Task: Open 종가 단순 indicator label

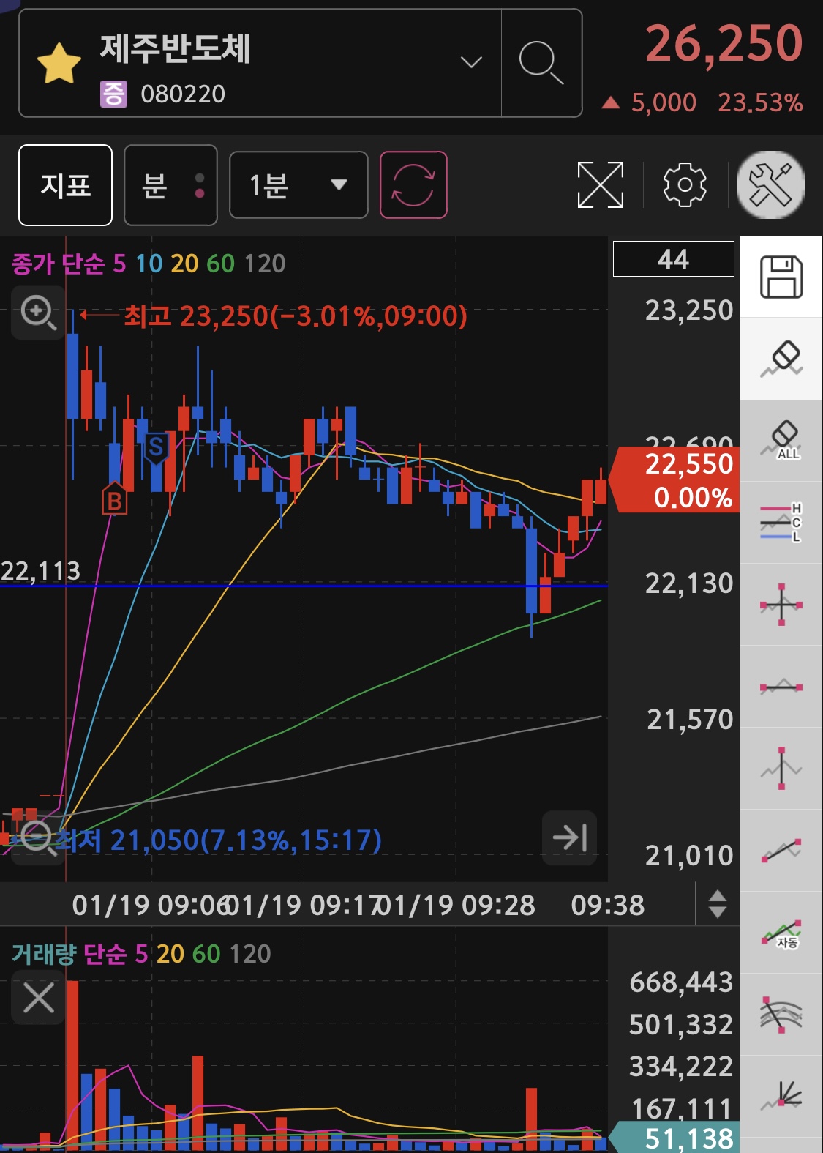Action: tap(58, 264)
